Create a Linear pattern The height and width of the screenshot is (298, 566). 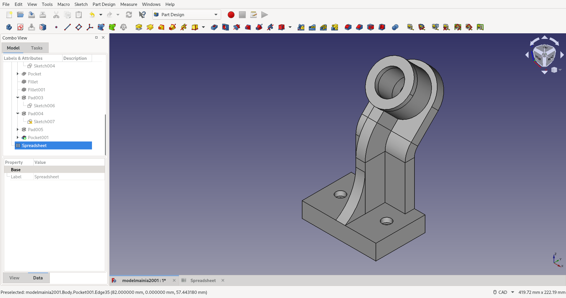pos(312,27)
